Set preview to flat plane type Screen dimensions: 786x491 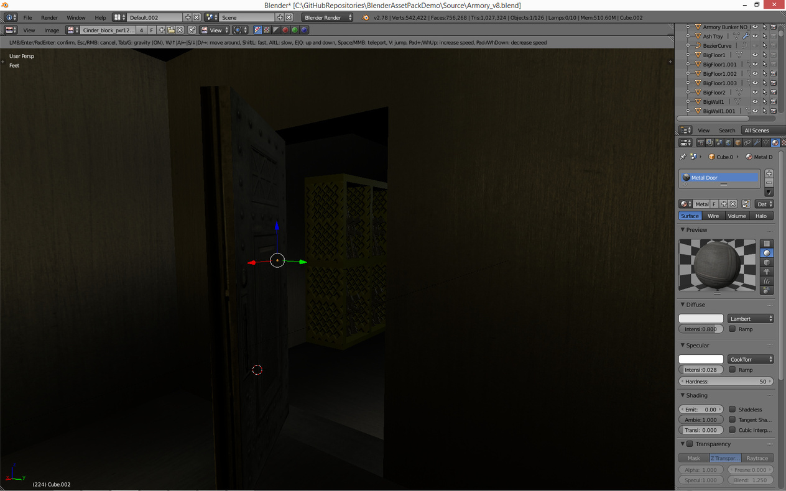(767, 244)
